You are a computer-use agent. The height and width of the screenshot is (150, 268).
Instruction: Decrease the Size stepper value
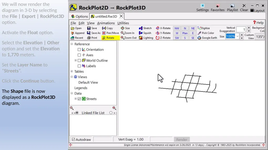242,38
